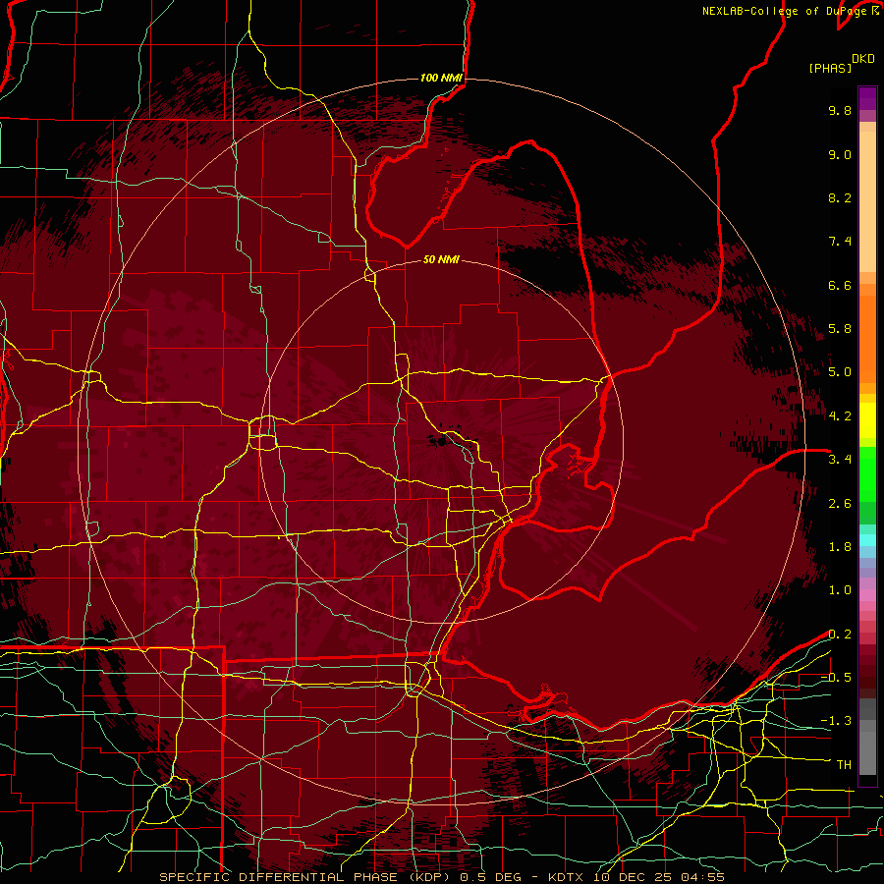Select the 2.6 scale value
Viewport: 884px width, 884px height.
pyautogui.click(x=840, y=504)
